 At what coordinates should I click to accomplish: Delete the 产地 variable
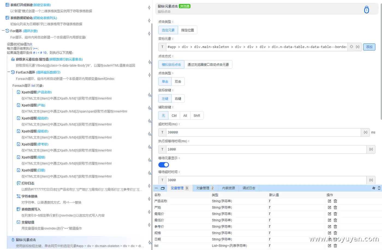[335, 207]
